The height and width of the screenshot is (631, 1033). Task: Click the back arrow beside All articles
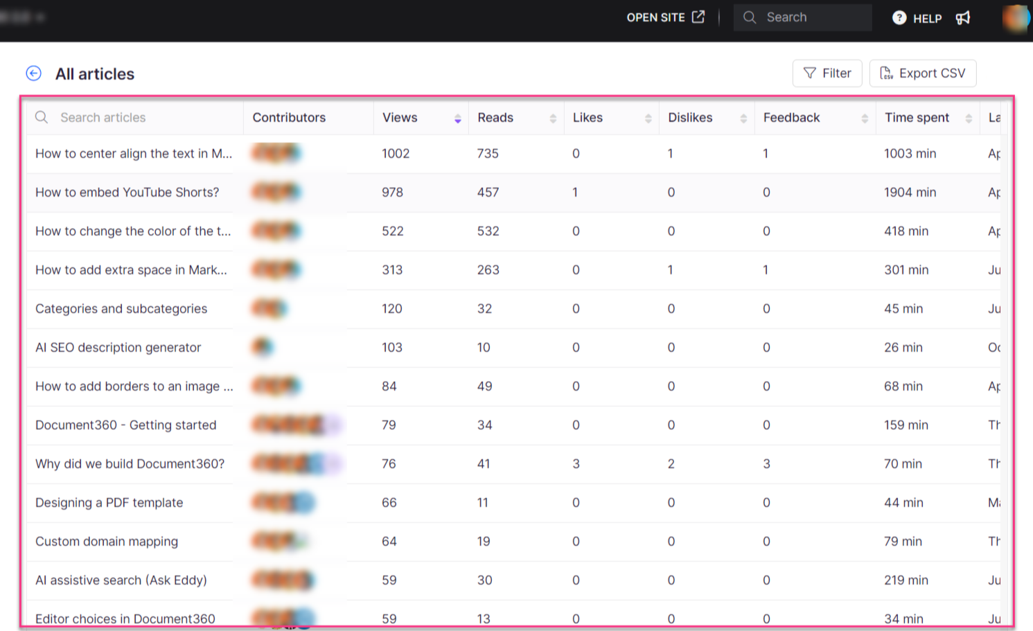[x=33, y=73]
